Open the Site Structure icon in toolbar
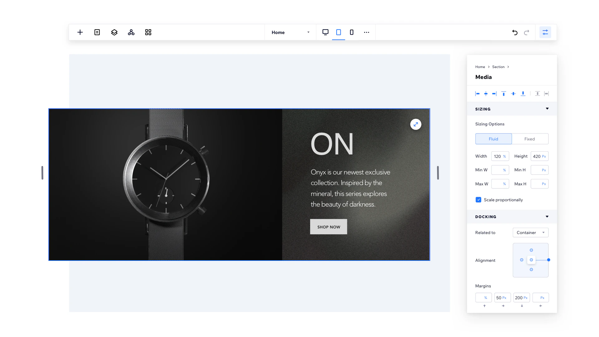Viewport: 599px width, 337px height. pos(131,32)
